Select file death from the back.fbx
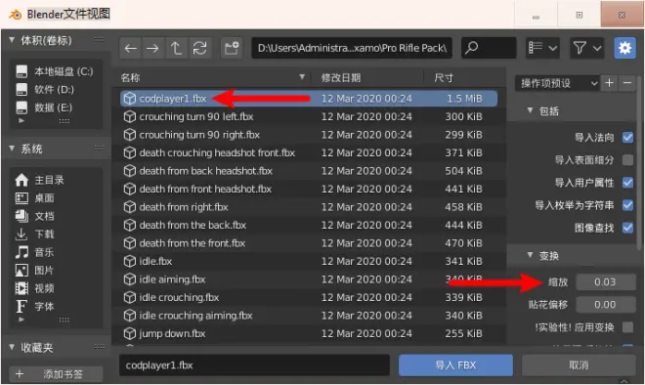This screenshot has width=645, height=385. [x=309, y=226]
